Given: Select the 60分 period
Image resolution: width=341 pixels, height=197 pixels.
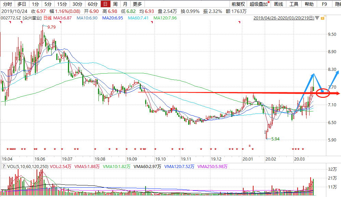Looking at the screenshot, I should (92, 4).
